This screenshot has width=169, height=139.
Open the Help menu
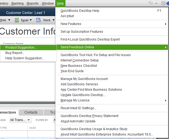point(60,3)
